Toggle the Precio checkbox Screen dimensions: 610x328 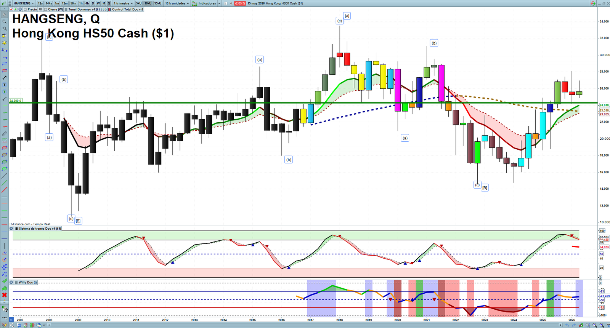tap(25, 10)
